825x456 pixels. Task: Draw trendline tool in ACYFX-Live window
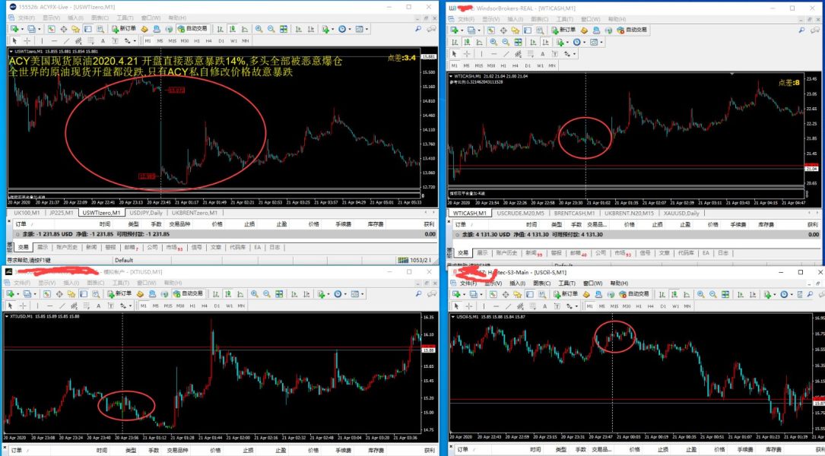[x=66, y=40]
